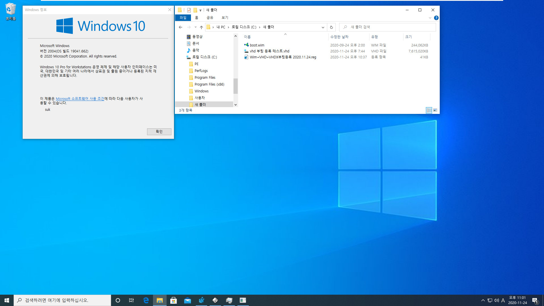Show hidden system tray icons
This screenshot has width=544, height=306.
[x=483, y=300]
